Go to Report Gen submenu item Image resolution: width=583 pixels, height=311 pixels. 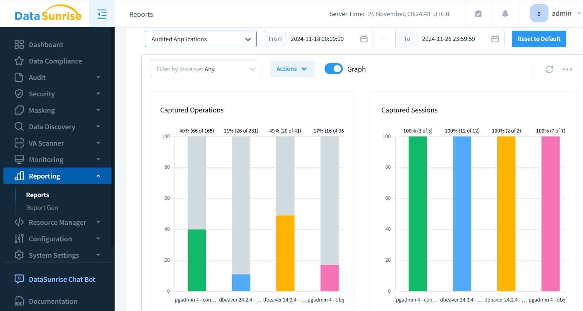[42, 208]
